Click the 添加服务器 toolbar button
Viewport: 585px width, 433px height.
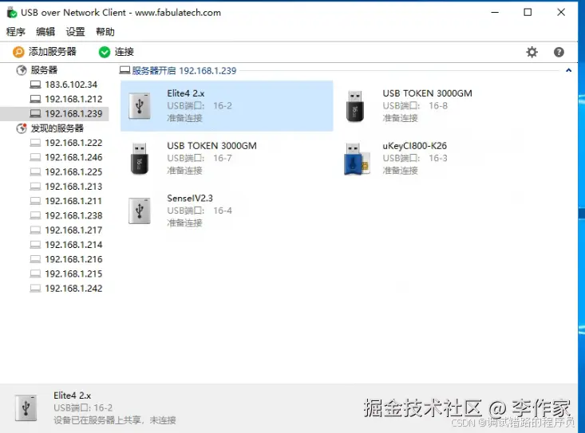pos(45,52)
